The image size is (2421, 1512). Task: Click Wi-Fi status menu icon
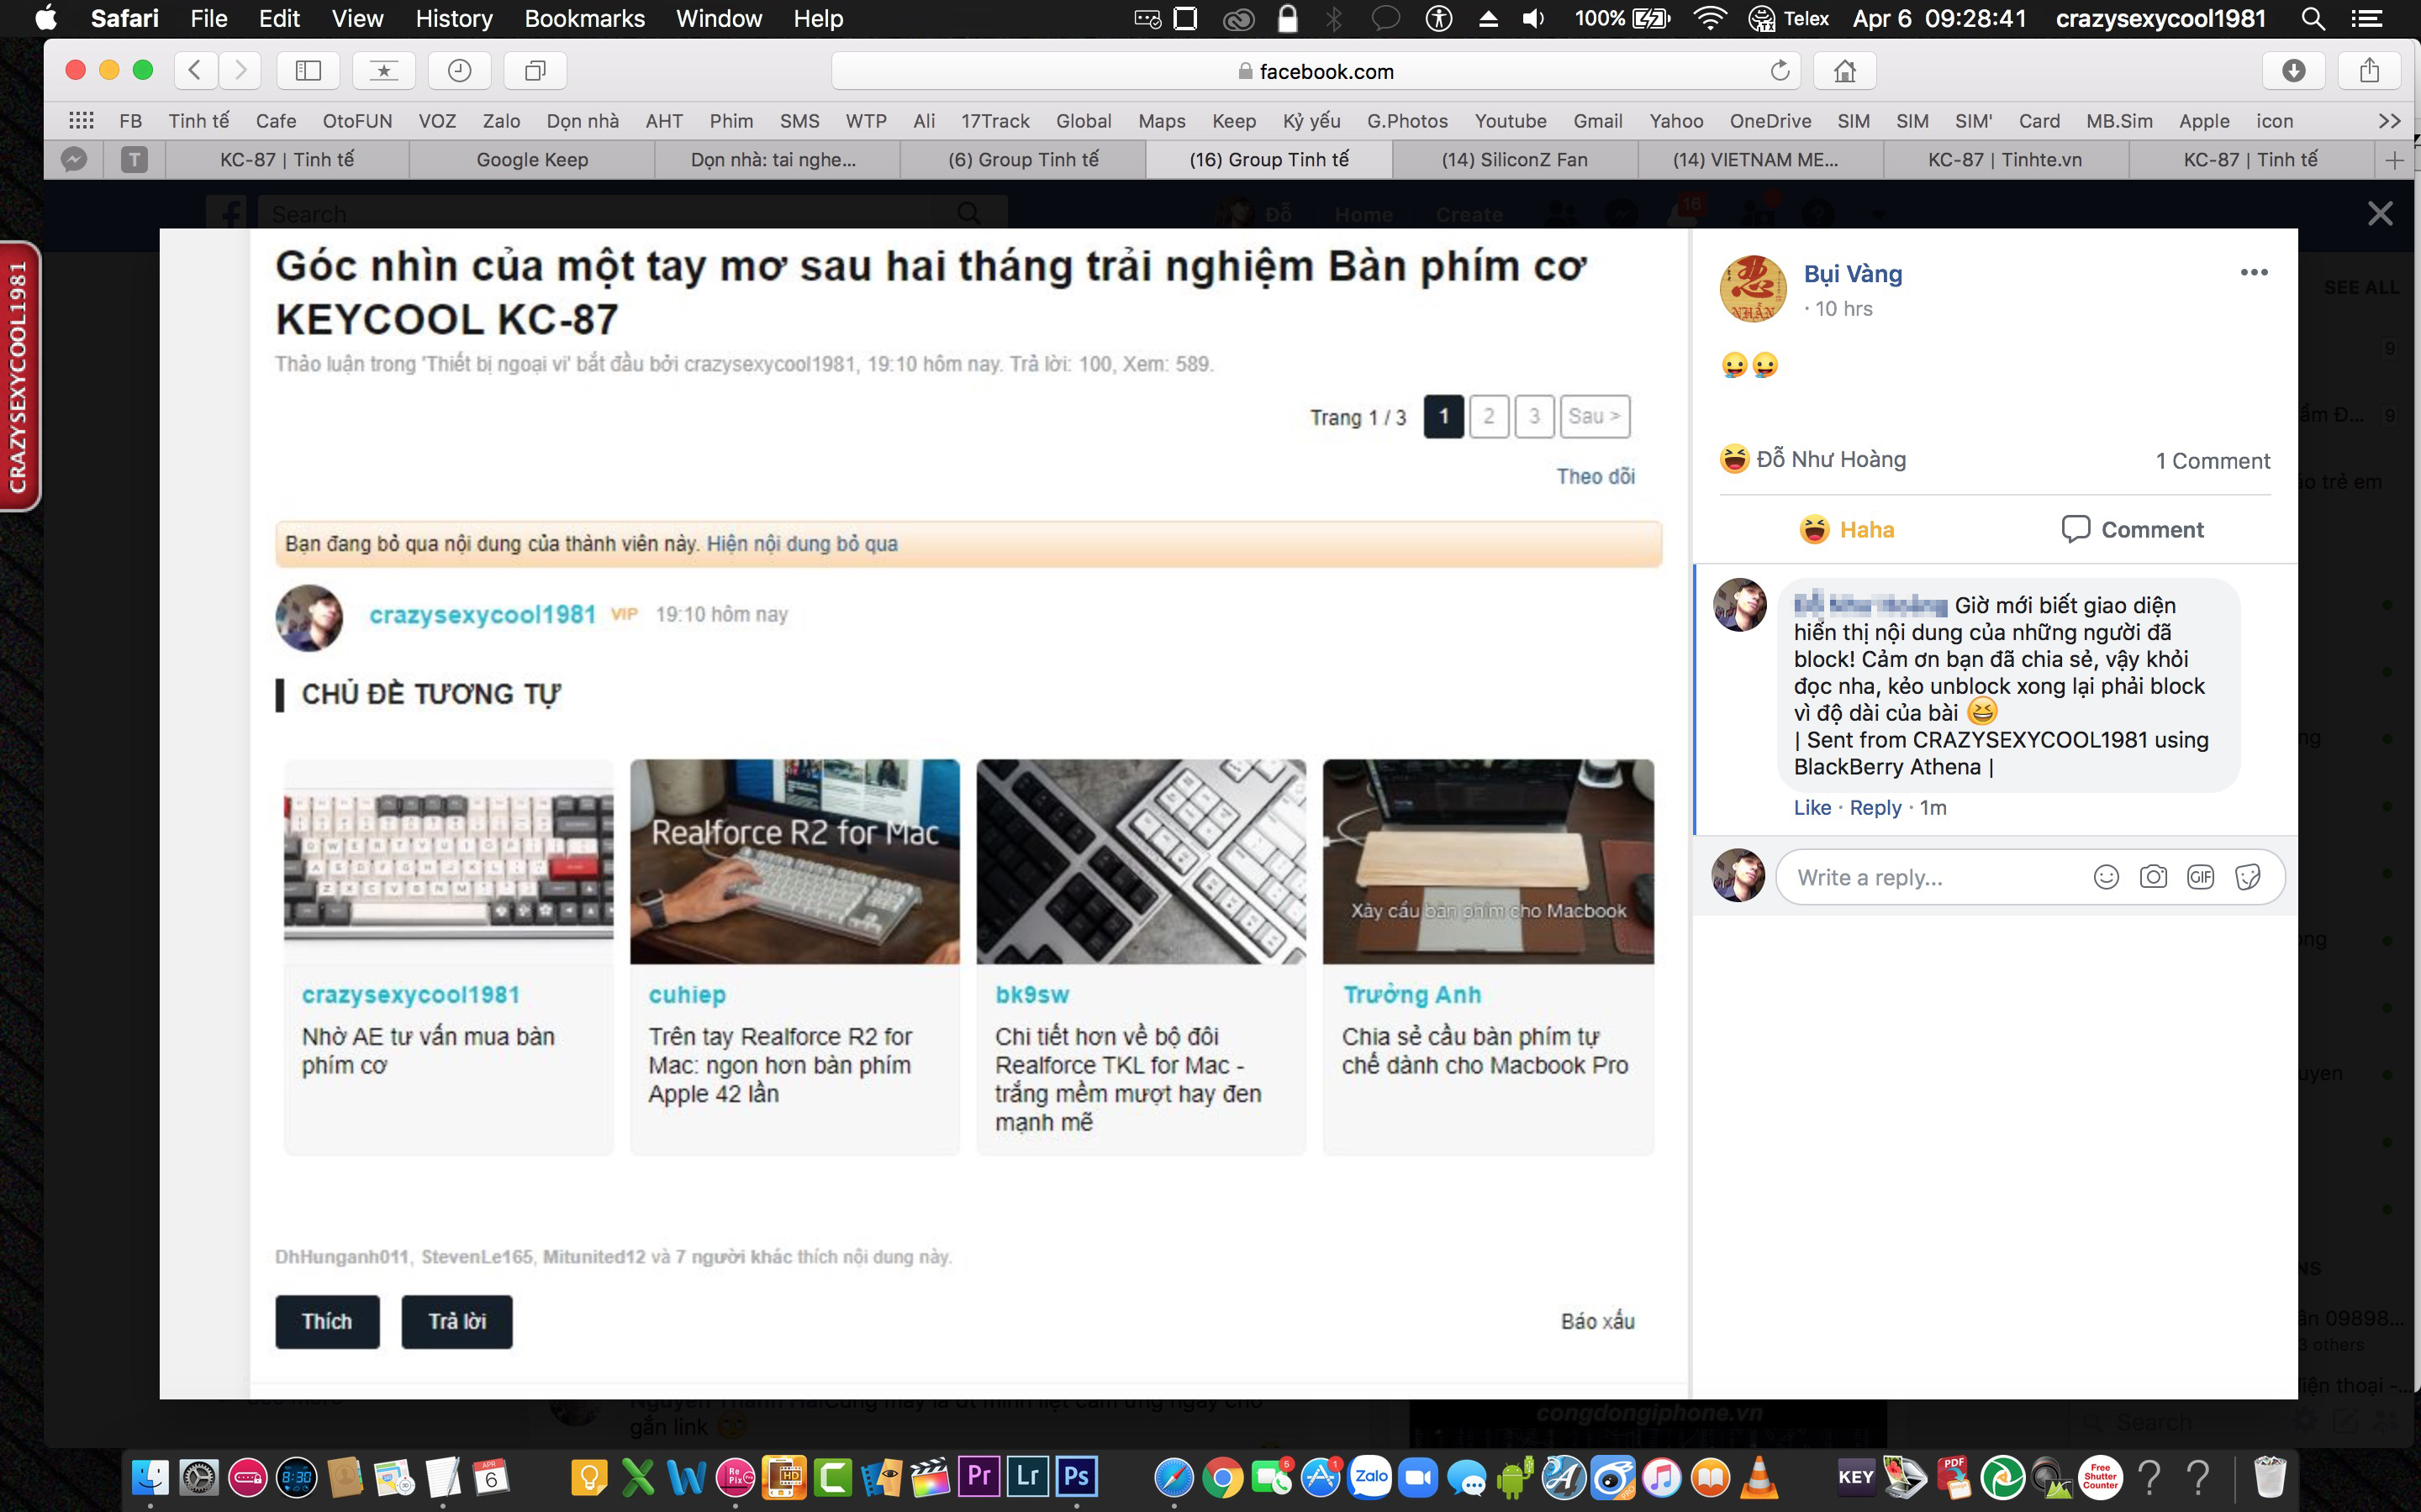(x=1710, y=18)
